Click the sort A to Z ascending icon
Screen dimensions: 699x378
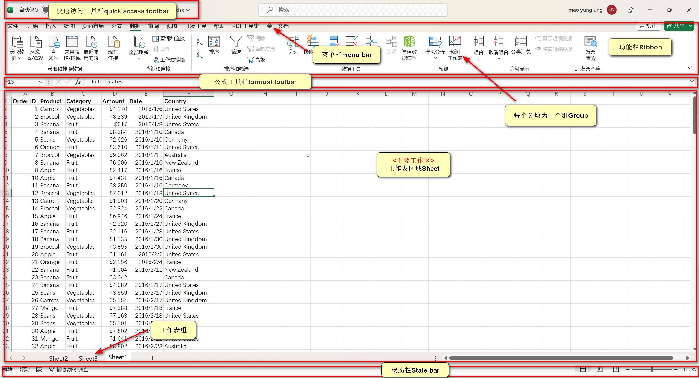200,42
